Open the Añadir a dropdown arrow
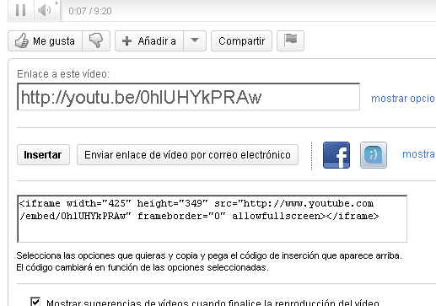Image resolution: width=436 pixels, height=306 pixels. point(195,41)
